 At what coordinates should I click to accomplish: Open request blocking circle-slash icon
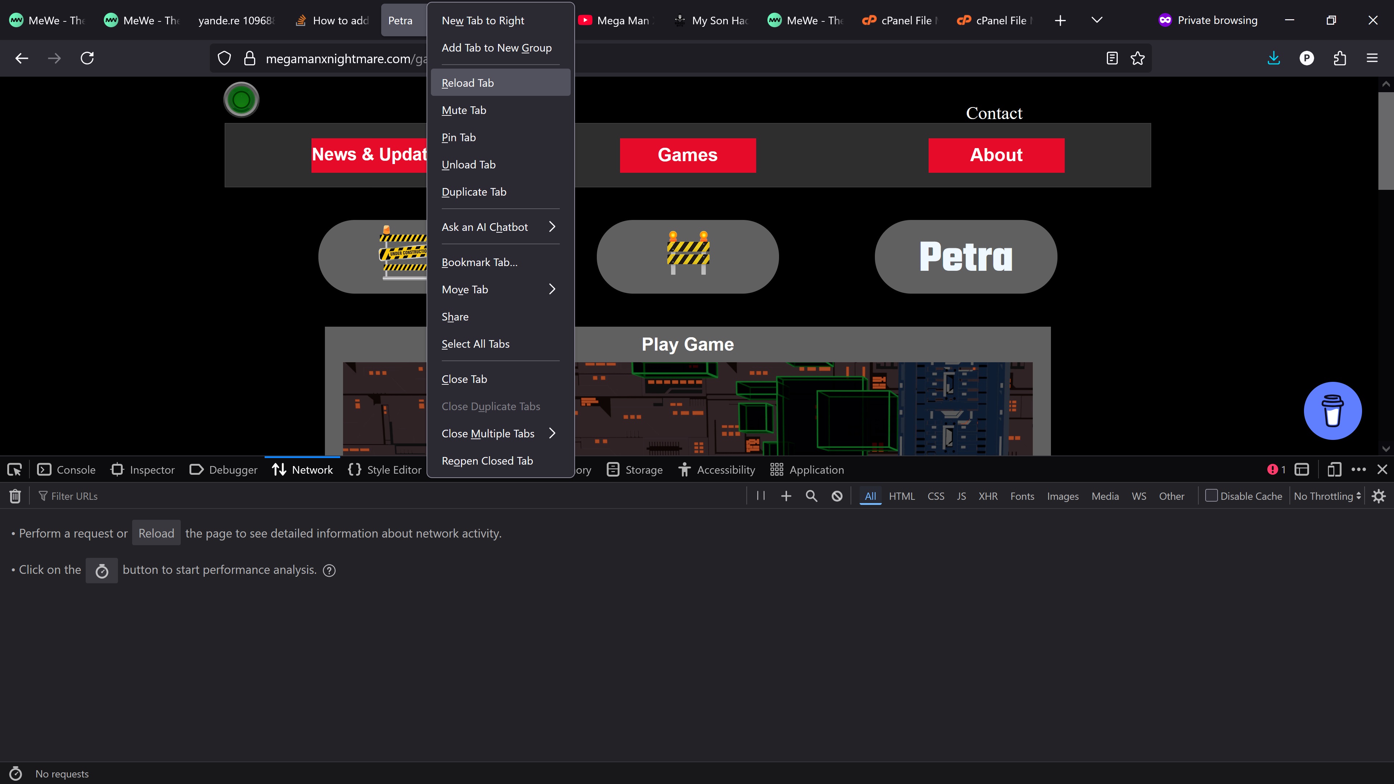(x=837, y=496)
